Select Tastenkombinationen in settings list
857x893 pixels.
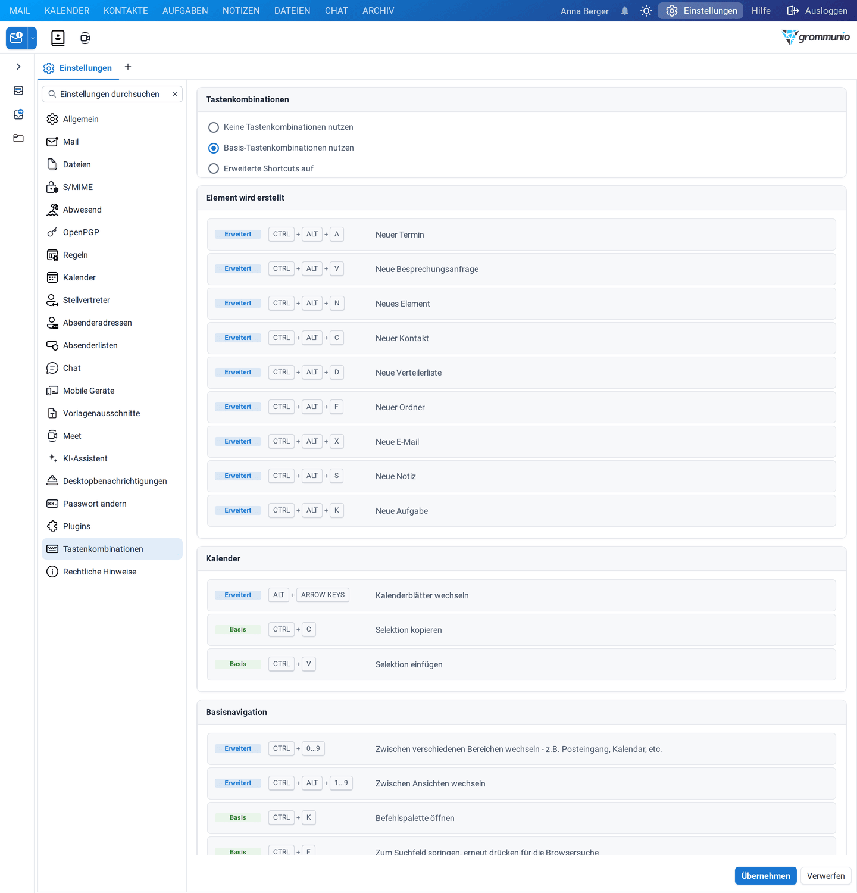[112, 549]
